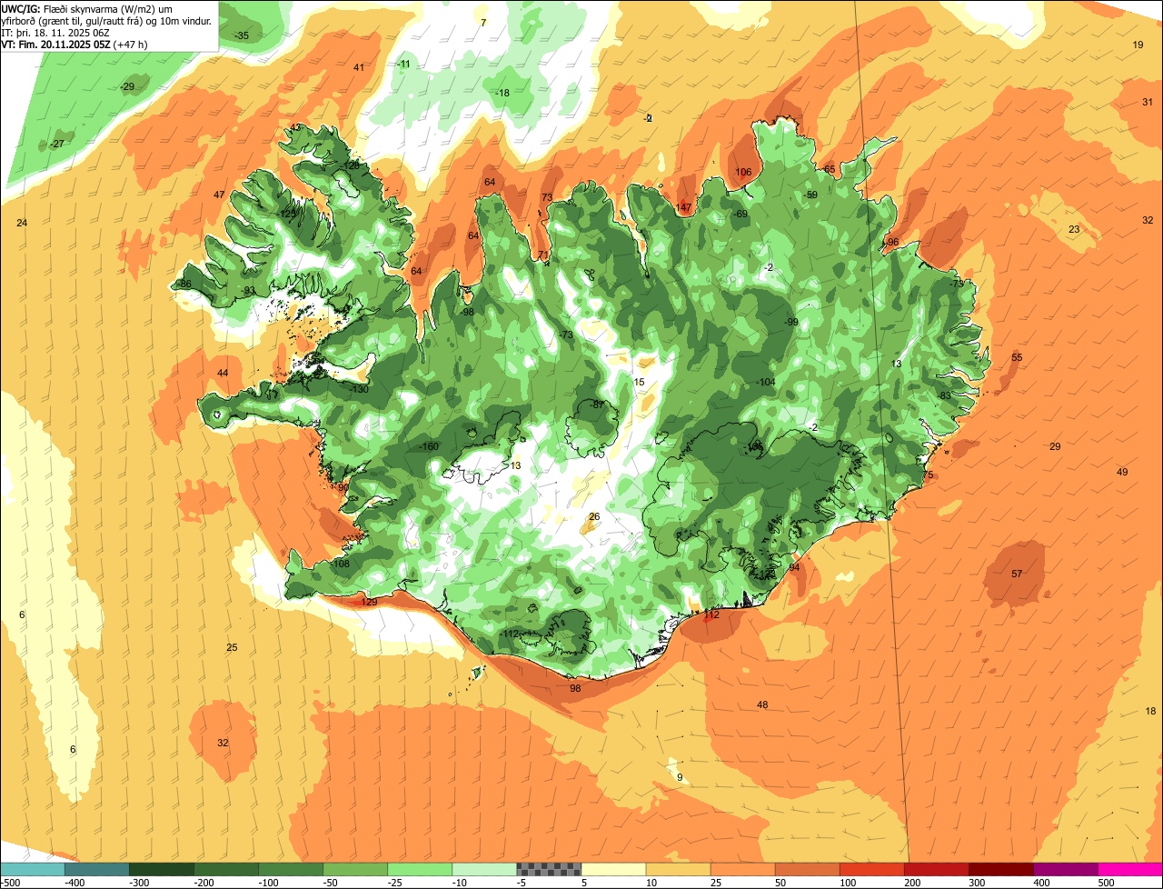The width and height of the screenshot is (1163, 889).
Task: Click the light teal -500 to -400 legend swatch
Action: (x=32, y=869)
